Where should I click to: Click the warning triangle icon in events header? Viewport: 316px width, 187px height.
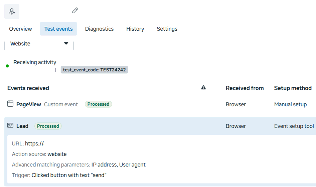tap(203, 87)
